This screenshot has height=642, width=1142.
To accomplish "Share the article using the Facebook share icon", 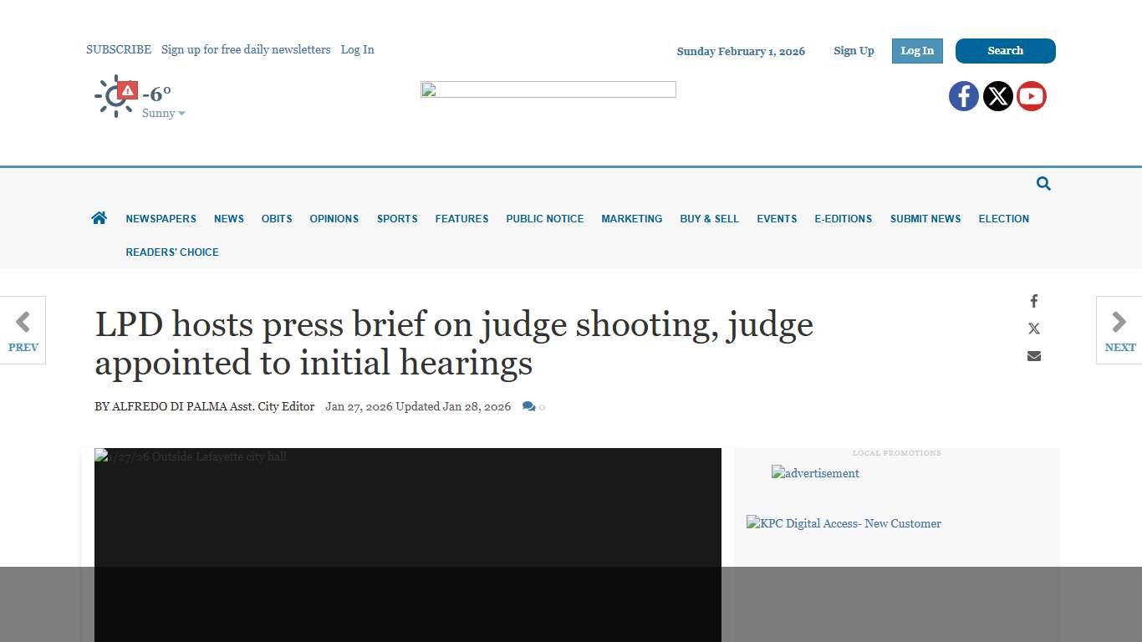I will coord(1033,301).
